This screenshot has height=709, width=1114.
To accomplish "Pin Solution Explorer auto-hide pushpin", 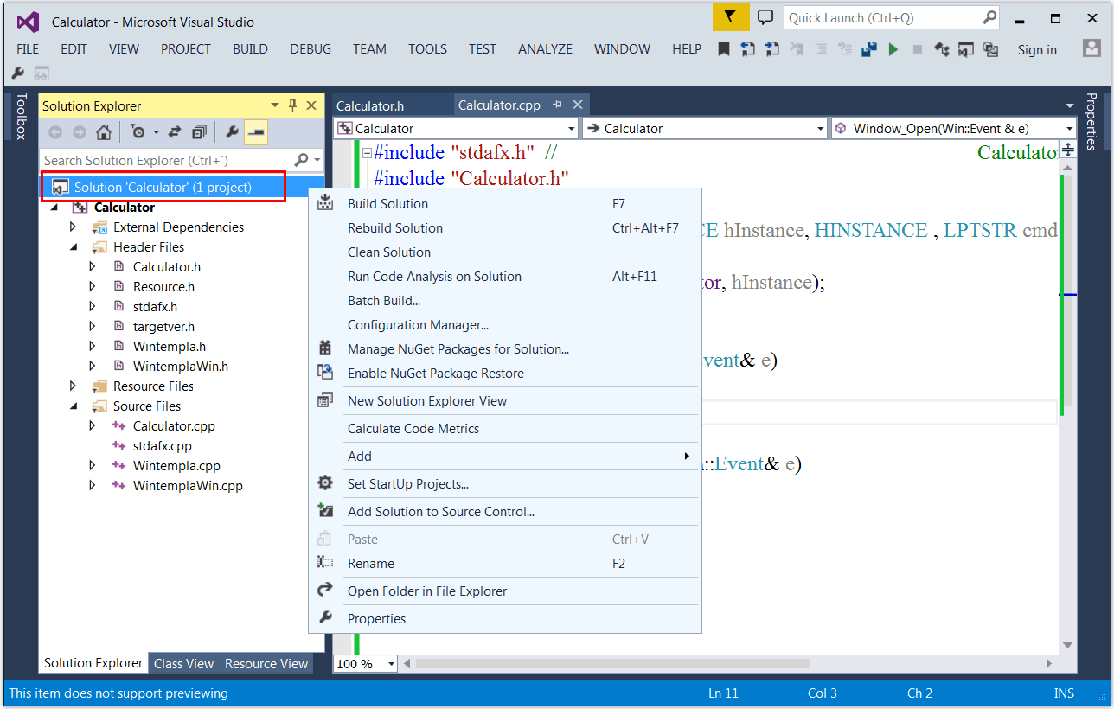I will pos(293,105).
